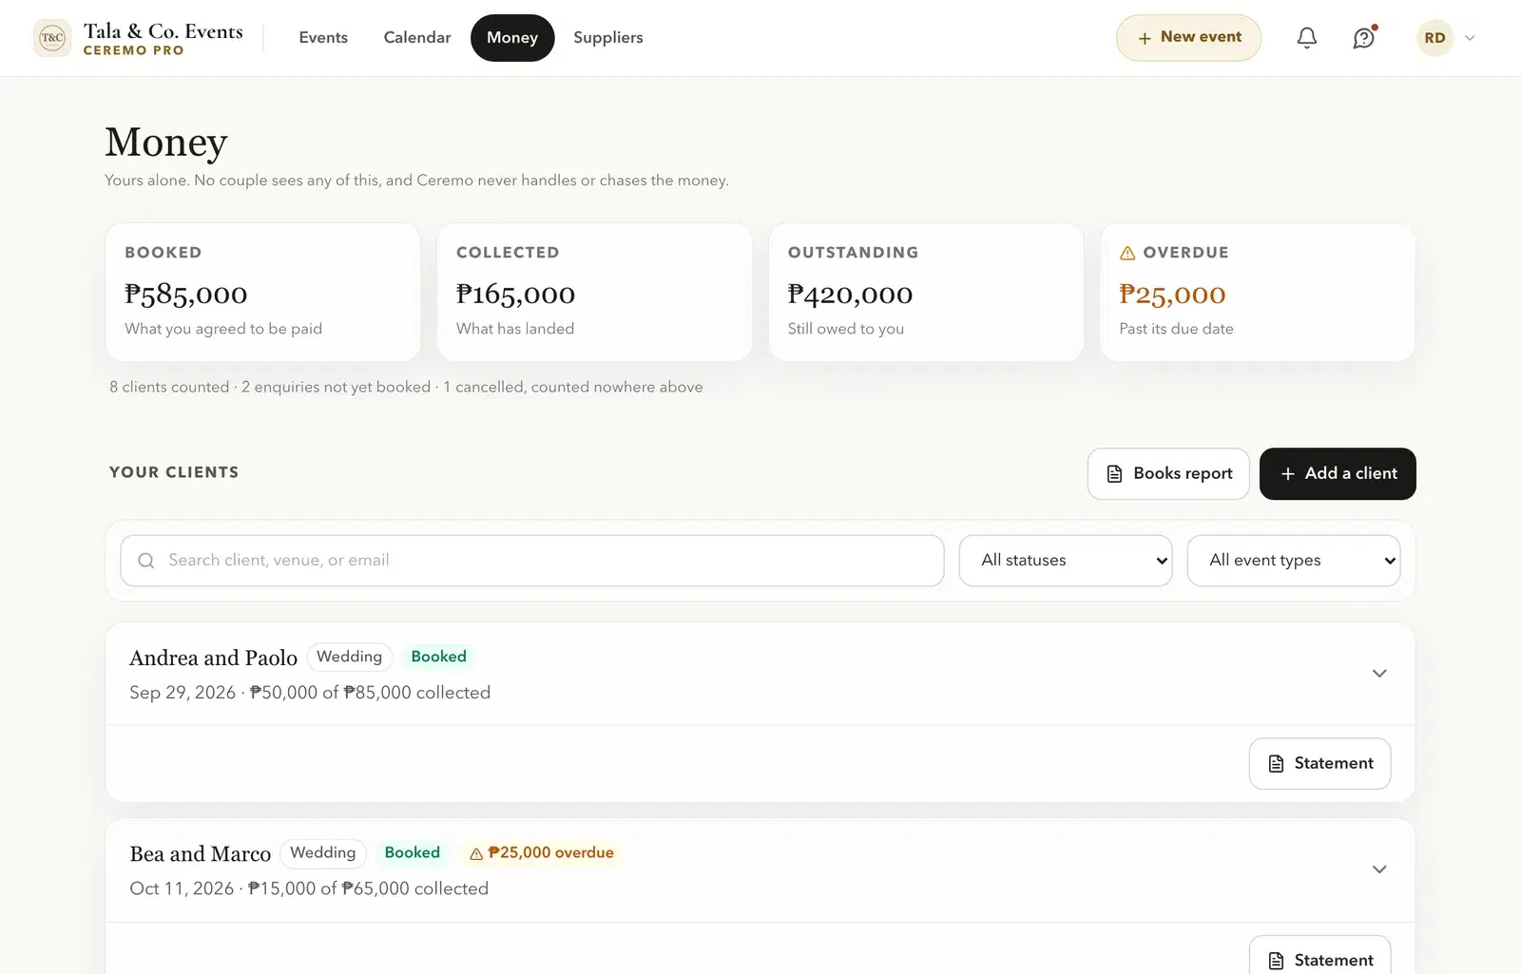
Task: Click Add a client
Action: [x=1338, y=473]
